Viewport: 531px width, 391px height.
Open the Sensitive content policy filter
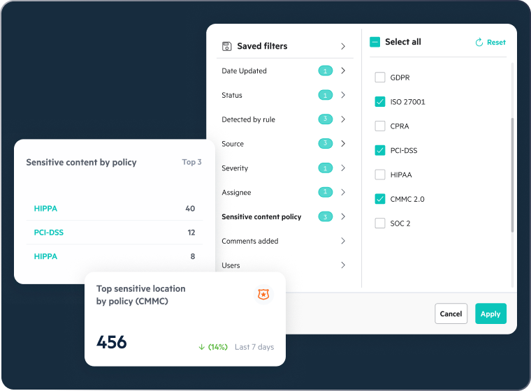(x=261, y=217)
